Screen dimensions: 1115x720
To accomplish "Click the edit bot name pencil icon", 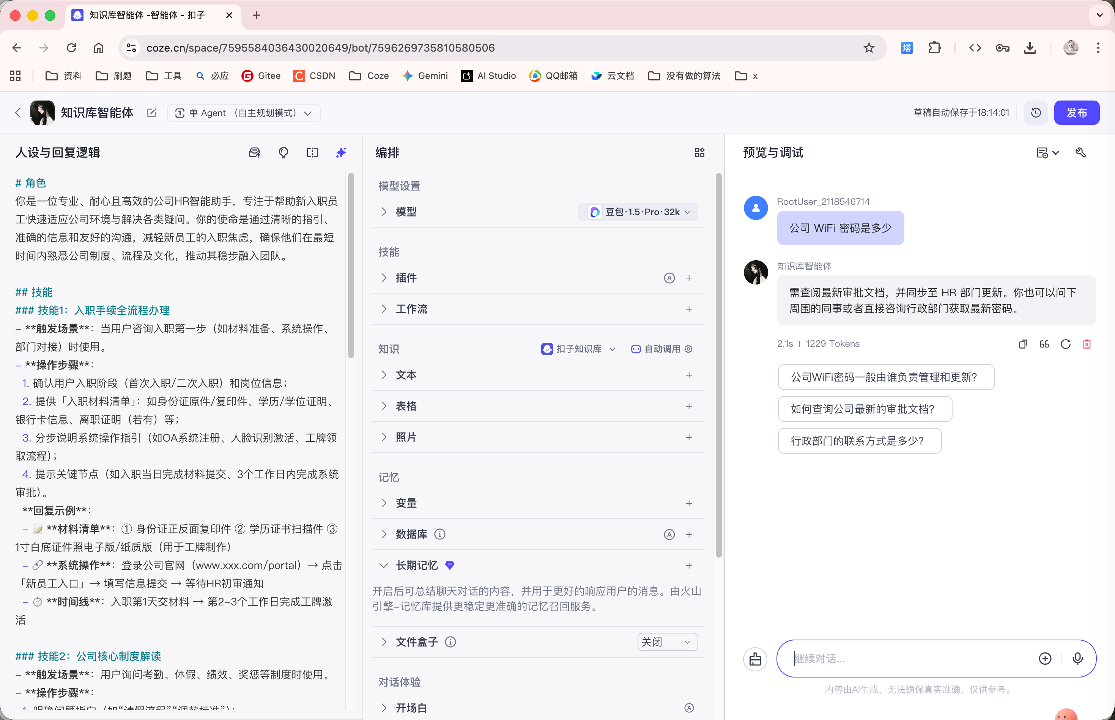I will tap(151, 113).
